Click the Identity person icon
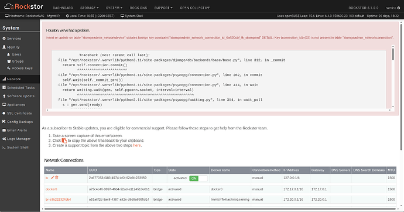 point(4,47)
